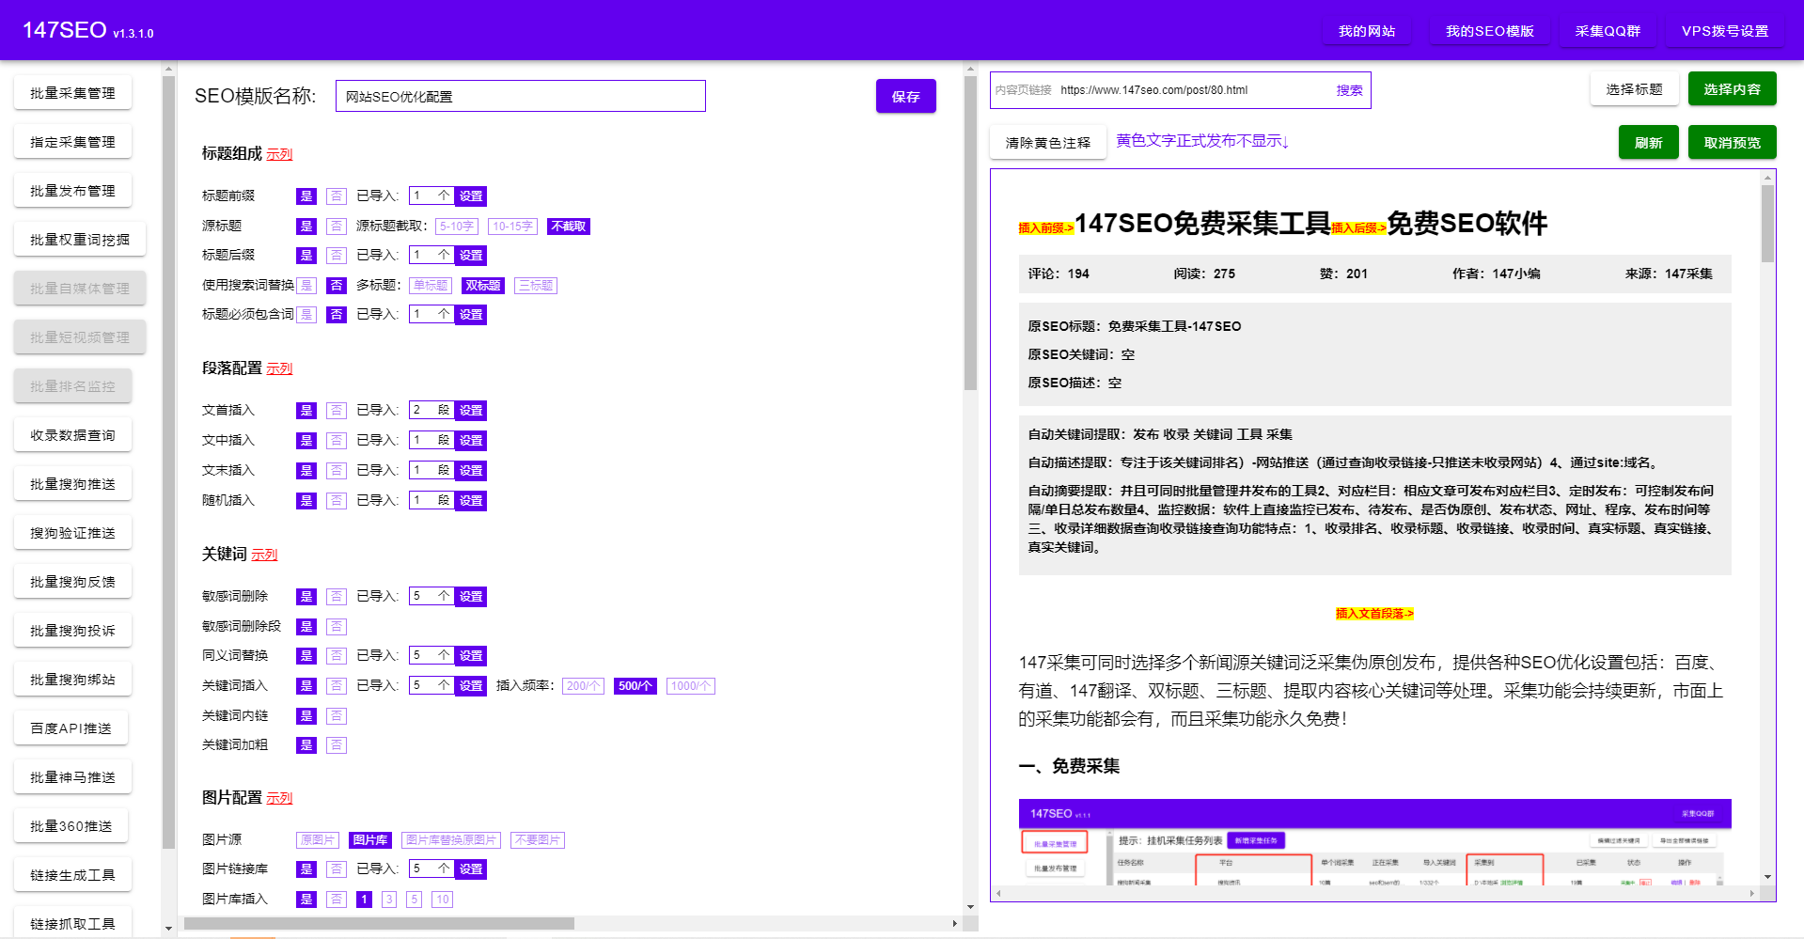Click the 设置 button for 文首插入
The width and height of the screenshot is (1804, 939).
(x=471, y=411)
